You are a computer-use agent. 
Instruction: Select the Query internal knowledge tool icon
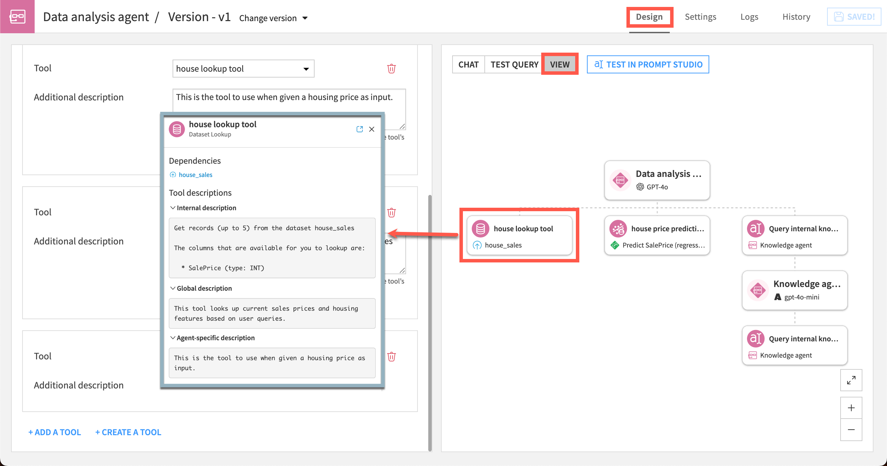756,228
